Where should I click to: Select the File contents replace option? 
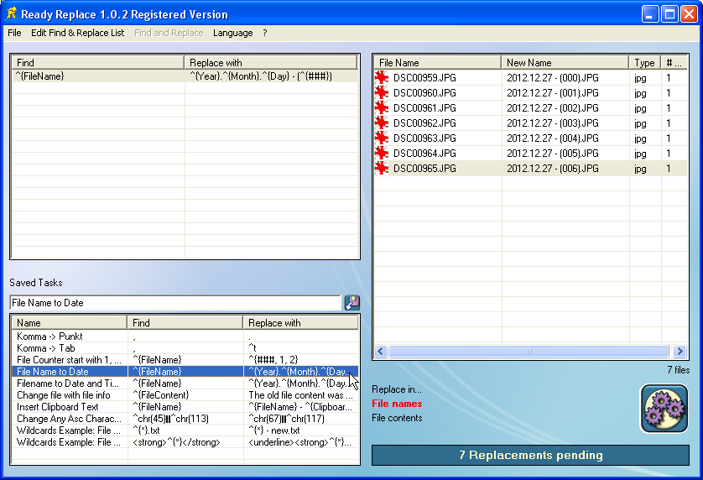pos(397,418)
